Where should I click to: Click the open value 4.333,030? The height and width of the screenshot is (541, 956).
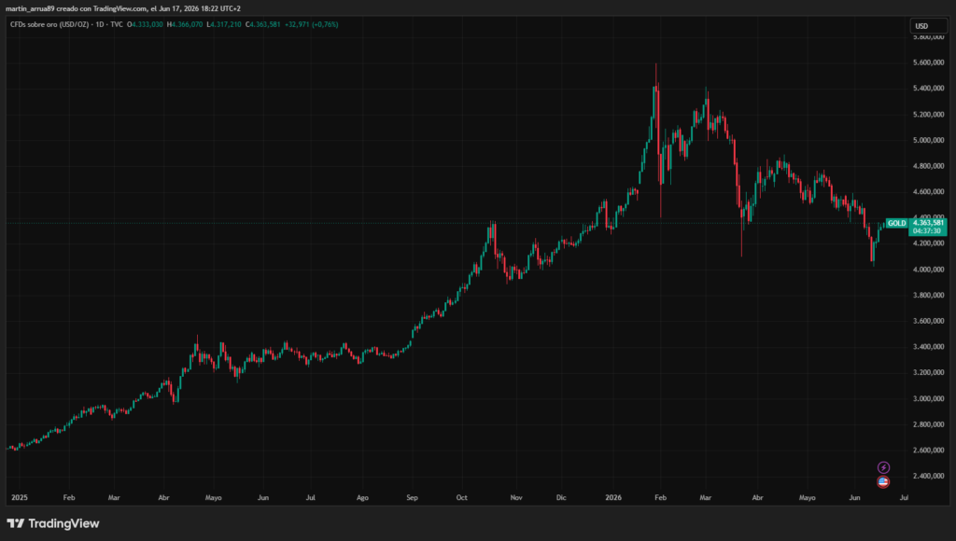click(147, 24)
